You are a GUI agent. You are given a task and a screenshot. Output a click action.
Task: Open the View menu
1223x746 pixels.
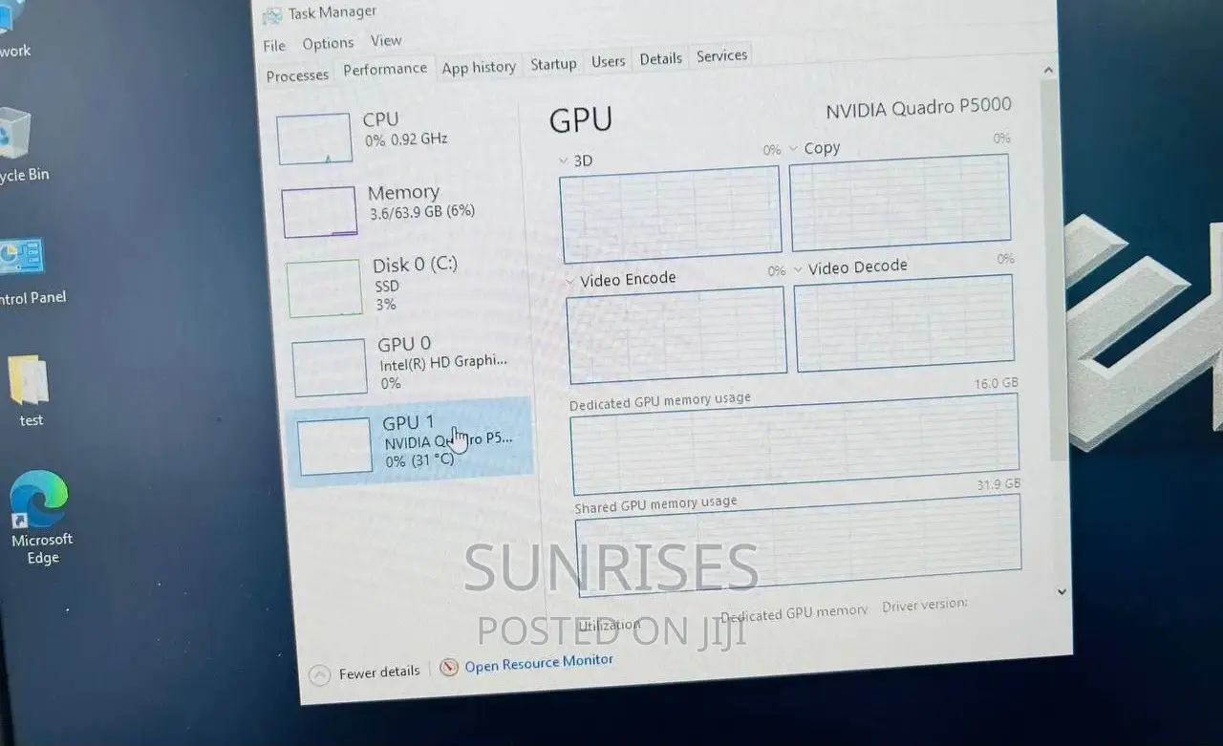(x=386, y=41)
